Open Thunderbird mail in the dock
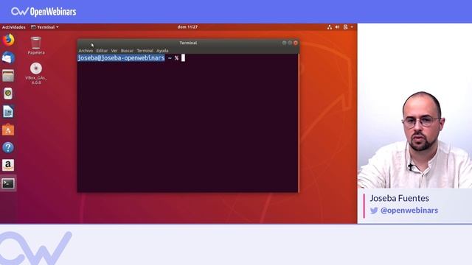Viewport: 472px width, 265px height. tap(8, 57)
